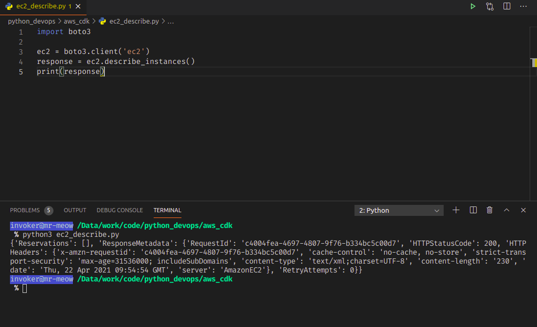
Task: Open editor more actions ellipsis menu
Action: coord(523,6)
